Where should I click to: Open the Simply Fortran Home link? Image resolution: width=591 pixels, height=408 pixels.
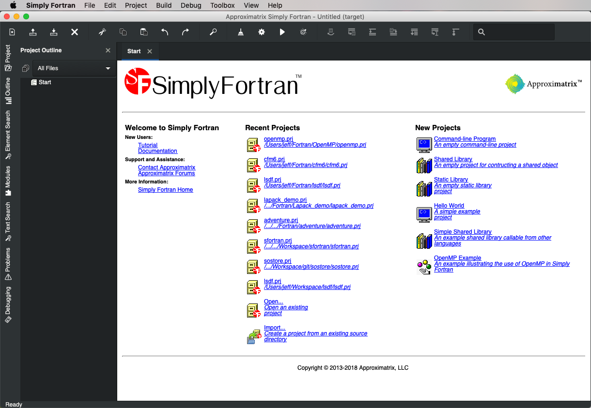pos(165,190)
